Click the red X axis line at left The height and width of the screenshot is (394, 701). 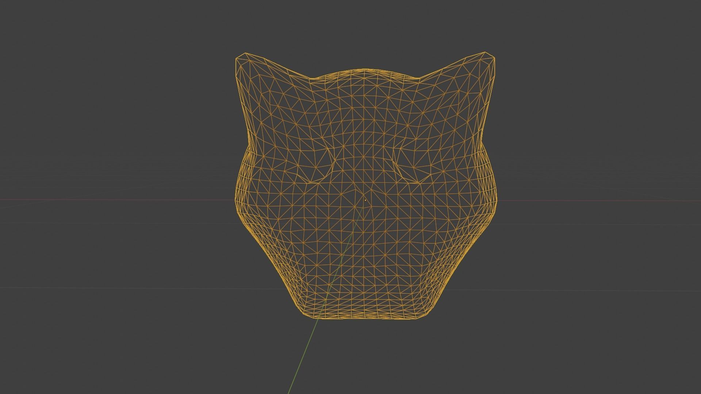(110, 200)
